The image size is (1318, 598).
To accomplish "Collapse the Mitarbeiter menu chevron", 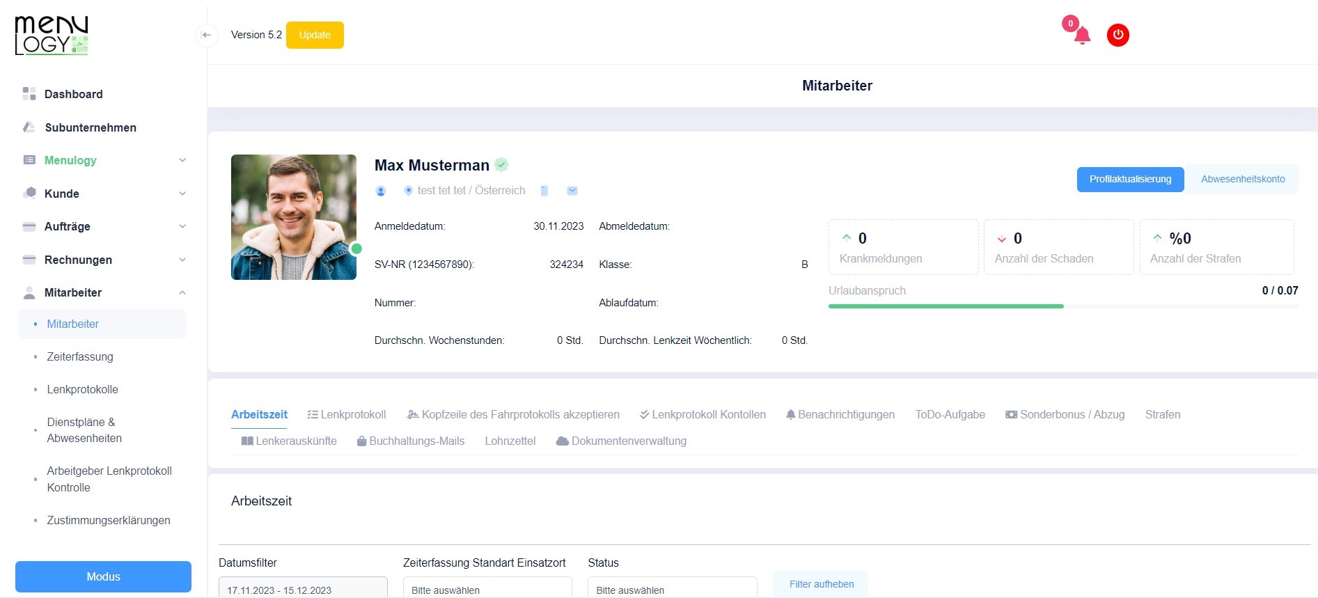I will pyautogui.click(x=182, y=292).
